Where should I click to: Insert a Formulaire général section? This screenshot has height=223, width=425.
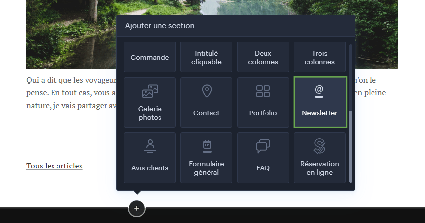(x=206, y=158)
